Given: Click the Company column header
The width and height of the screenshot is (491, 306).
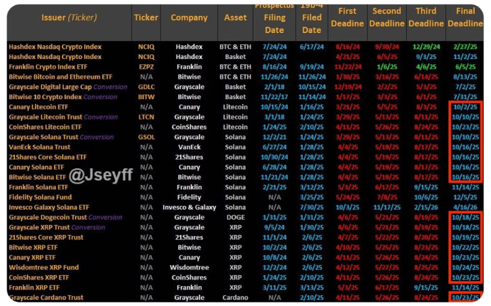Looking at the screenshot, I should click(x=189, y=18).
